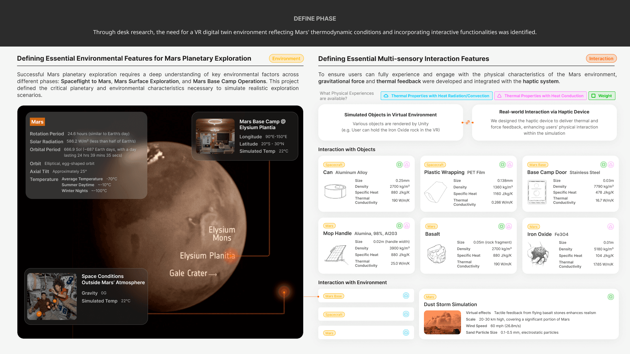
Task: Click weight icon on Base Camp Door card
Action: (603, 165)
